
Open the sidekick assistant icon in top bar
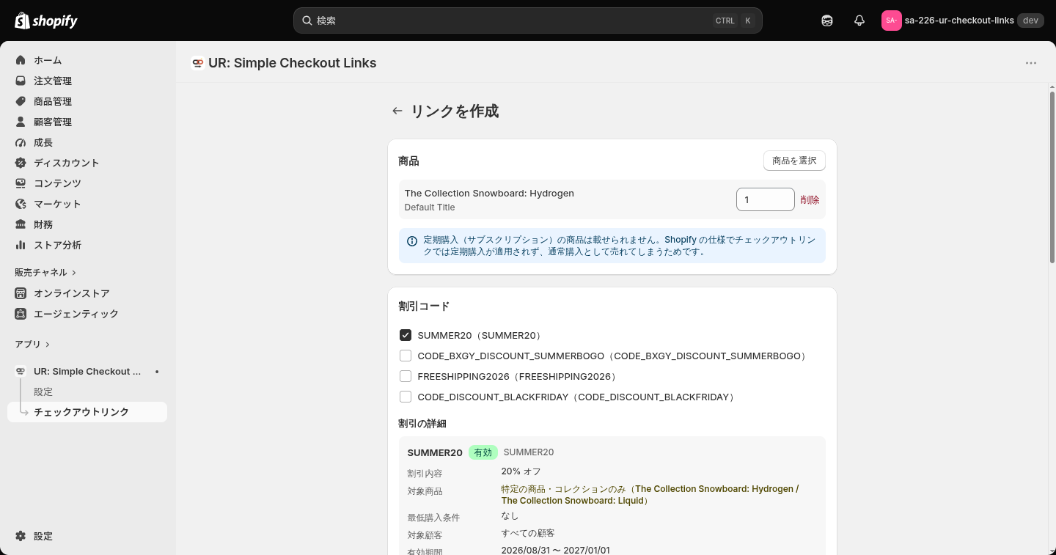pyautogui.click(x=827, y=21)
